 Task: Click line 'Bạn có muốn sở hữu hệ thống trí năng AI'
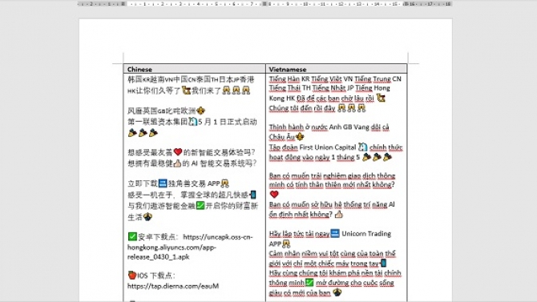(x=332, y=204)
